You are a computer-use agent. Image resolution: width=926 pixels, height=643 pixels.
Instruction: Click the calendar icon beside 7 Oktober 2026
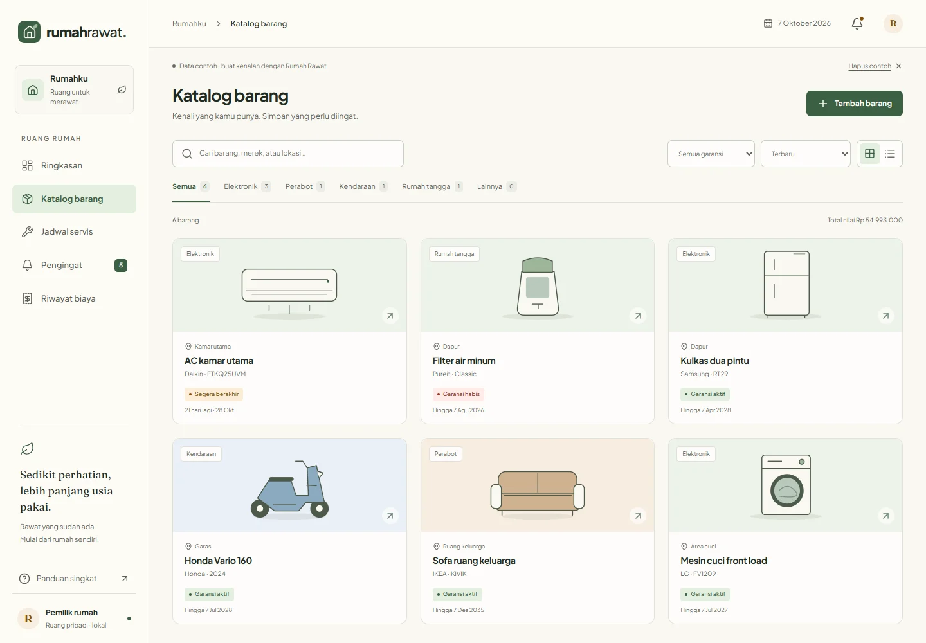click(768, 23)
